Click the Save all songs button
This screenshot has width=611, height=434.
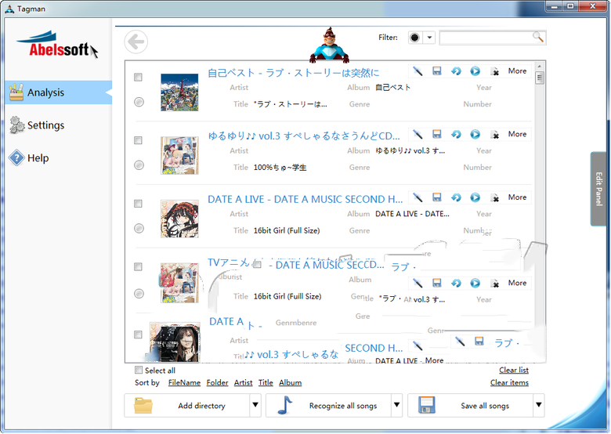click(x=470, y=405)
